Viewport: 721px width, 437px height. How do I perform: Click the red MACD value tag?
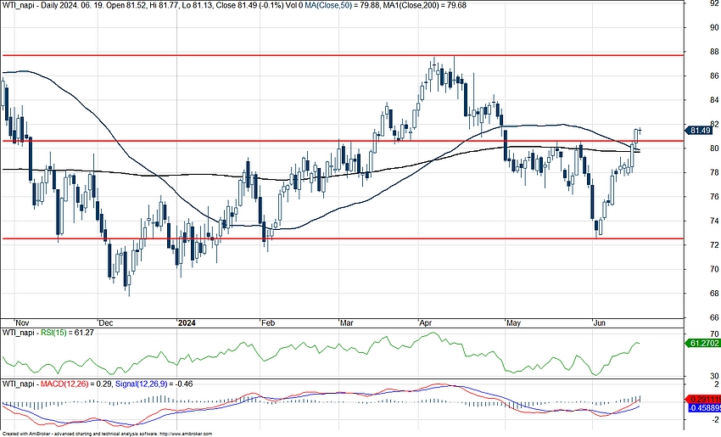click(703, 398)
